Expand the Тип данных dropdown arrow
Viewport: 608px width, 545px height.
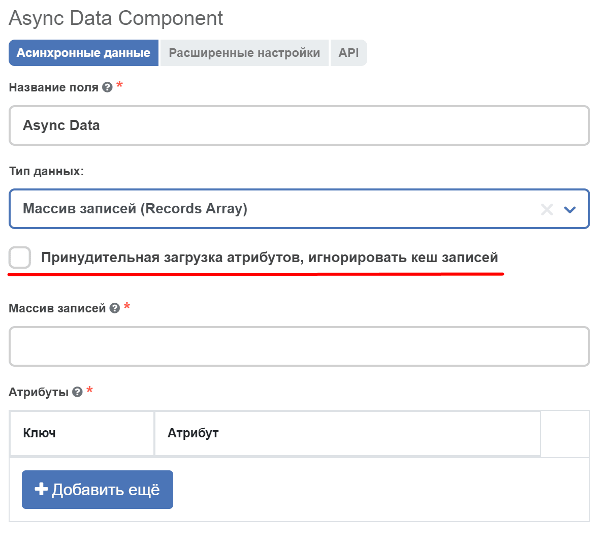569,209
